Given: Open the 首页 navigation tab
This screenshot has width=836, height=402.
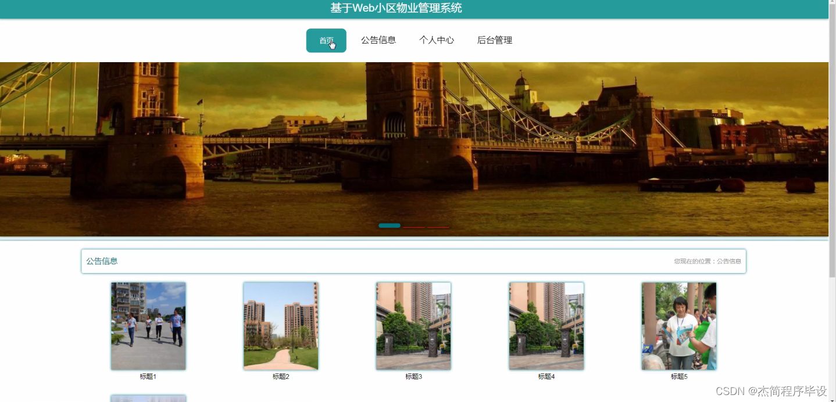Looking at the screenshot, I should click(326, 40).
